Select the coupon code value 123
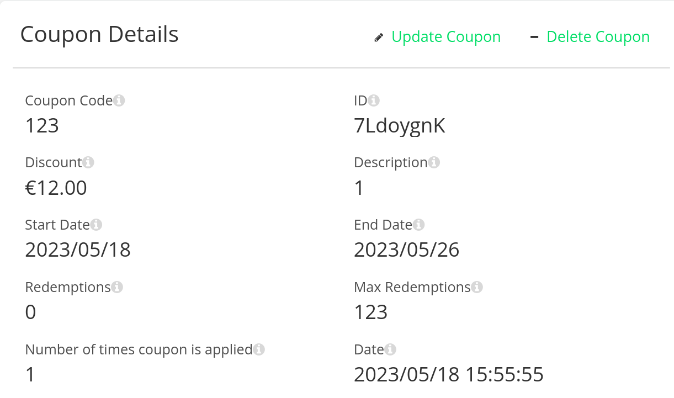Viewport: 674px width, 398px height. click(42, 125)
